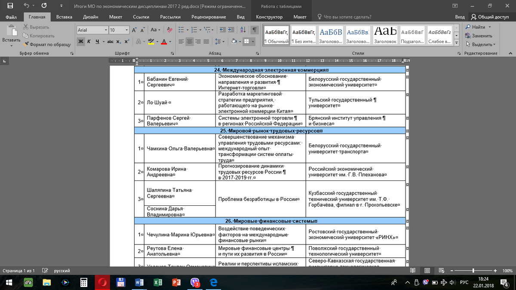Open Microsoft Edge from the taskbar
The image size is (516, 290).
(213, 282)
